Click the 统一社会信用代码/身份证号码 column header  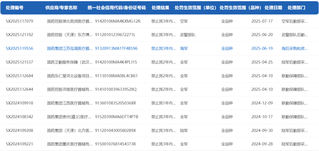117,8
